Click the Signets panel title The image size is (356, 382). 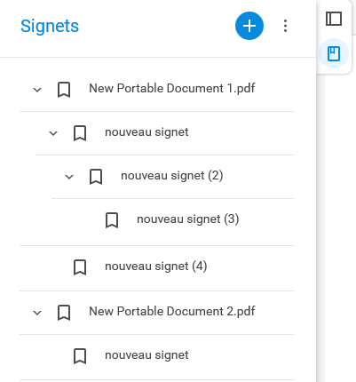point(50,26)
